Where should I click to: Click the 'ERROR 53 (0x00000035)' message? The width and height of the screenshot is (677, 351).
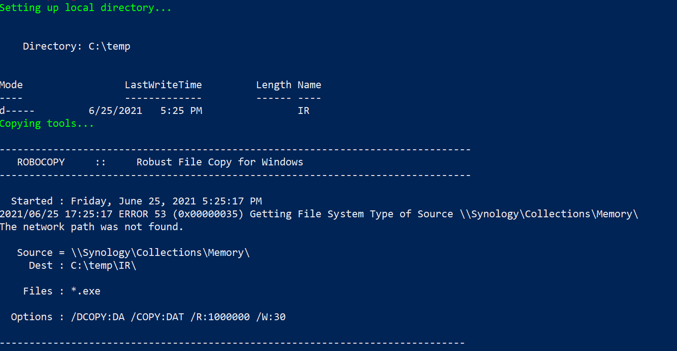[181, 214]
